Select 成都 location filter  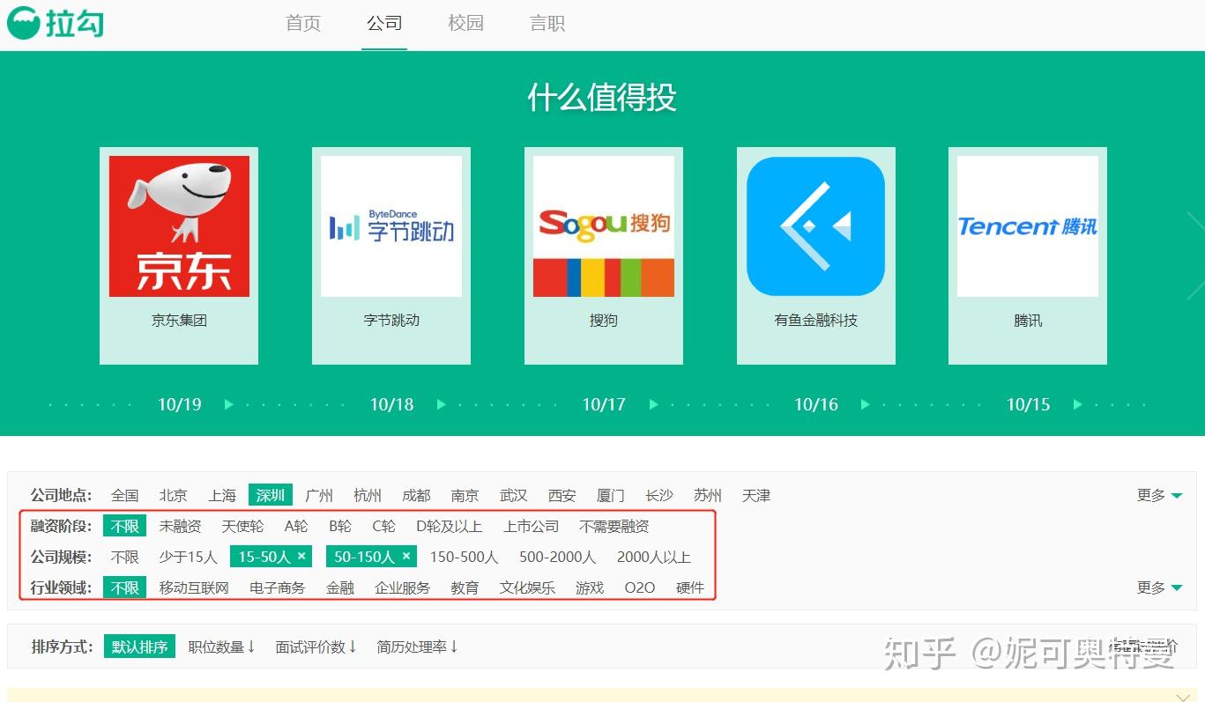pyautogui.click(x=416, y=495)
